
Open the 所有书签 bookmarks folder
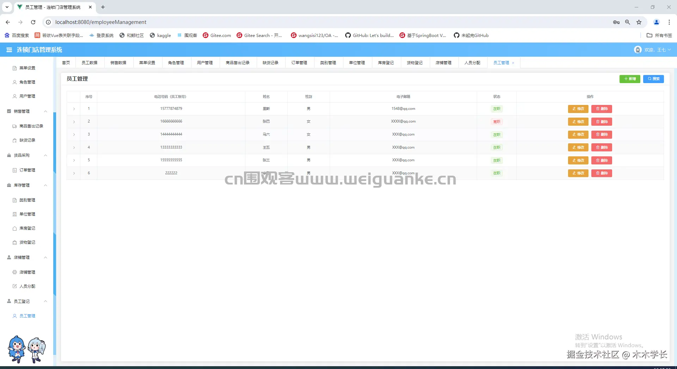click(659, 35)
